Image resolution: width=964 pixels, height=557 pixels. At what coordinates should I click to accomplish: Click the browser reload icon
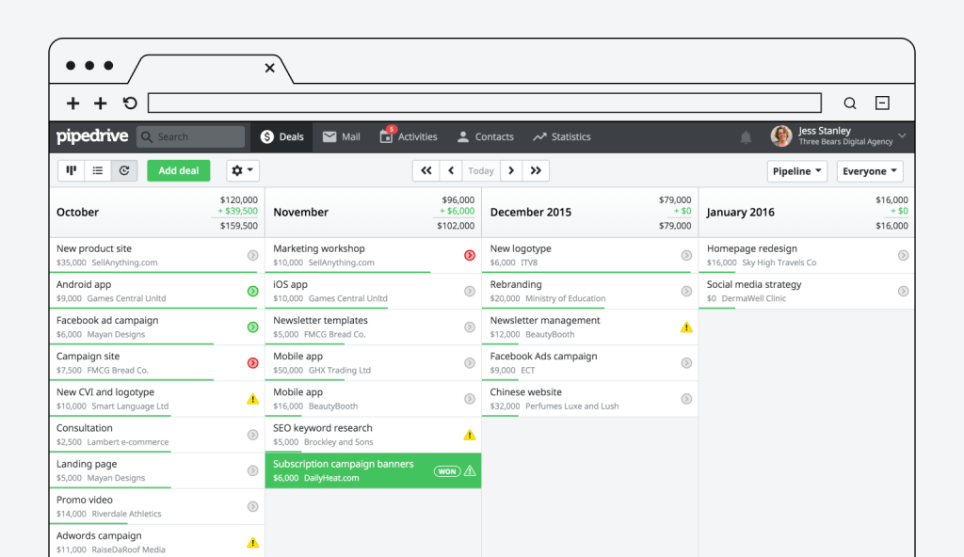130,103
